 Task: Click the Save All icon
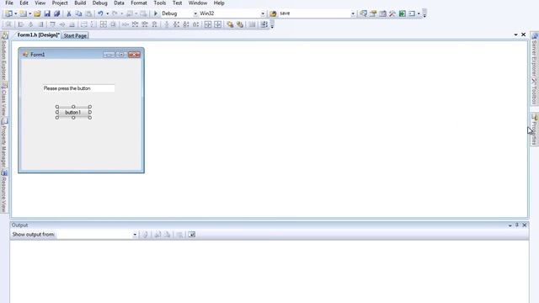click(56, 13)
